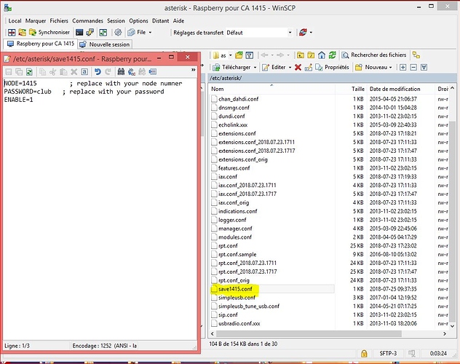
Task: Open the terminal console icon
Action: [x=79, y=32]
